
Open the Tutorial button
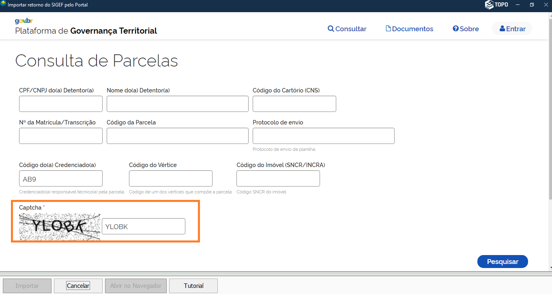click(193, 286)
